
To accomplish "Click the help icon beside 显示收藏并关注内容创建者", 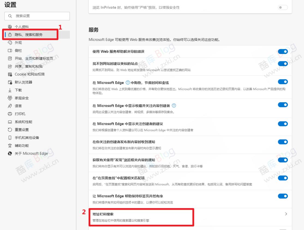I will point(174,105).
